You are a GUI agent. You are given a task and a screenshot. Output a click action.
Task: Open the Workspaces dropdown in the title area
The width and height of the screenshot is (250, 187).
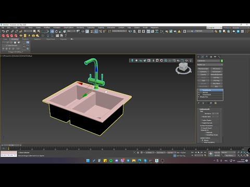pyautogui.click(x=241, y=28)
